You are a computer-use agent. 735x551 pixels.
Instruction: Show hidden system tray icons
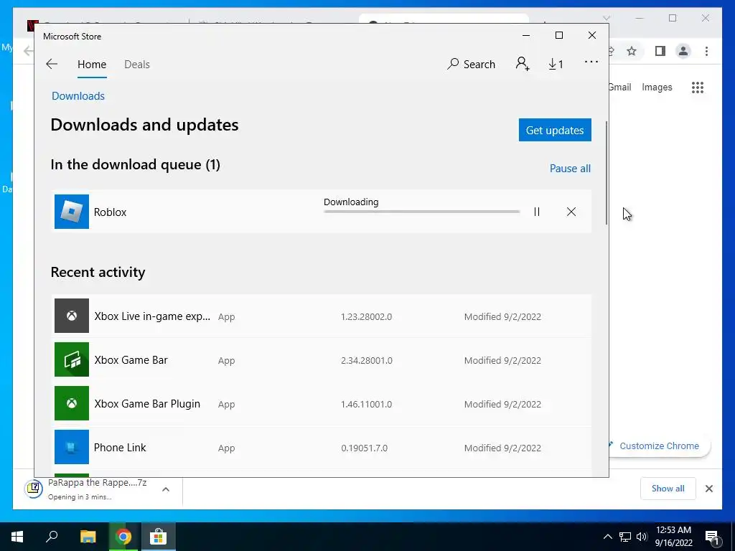(x=607, y=537)
